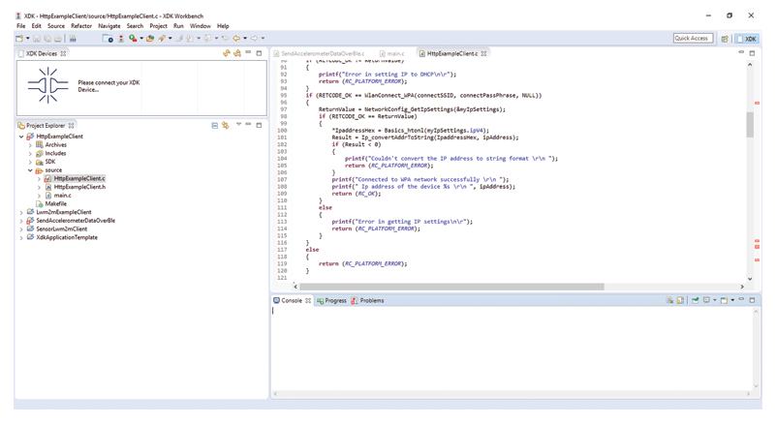This screenshot has height=425, width=776.
Task: Open the Project menu
Action: [158, 26]
